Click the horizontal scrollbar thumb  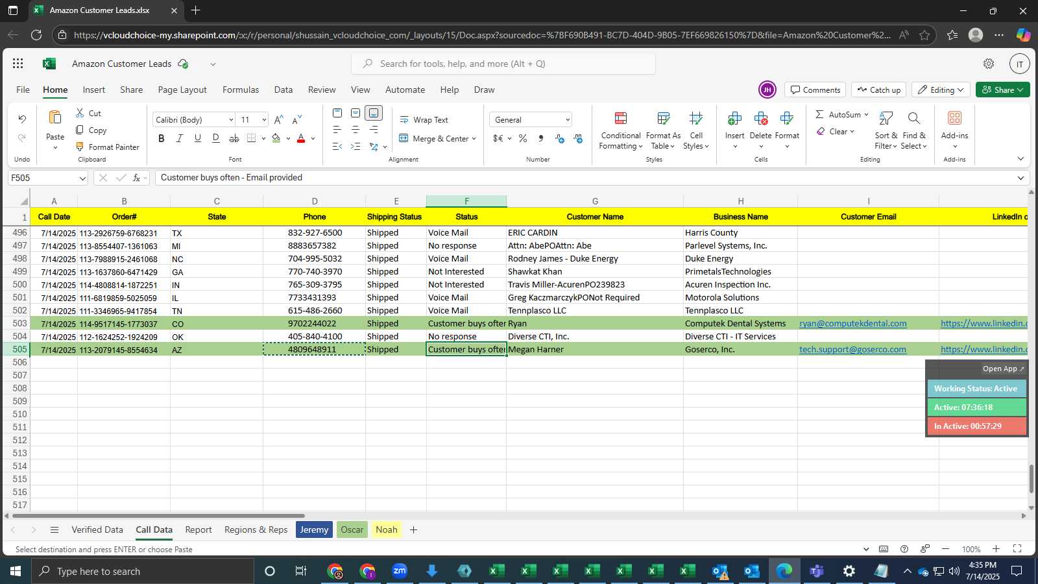pos(158,516)
